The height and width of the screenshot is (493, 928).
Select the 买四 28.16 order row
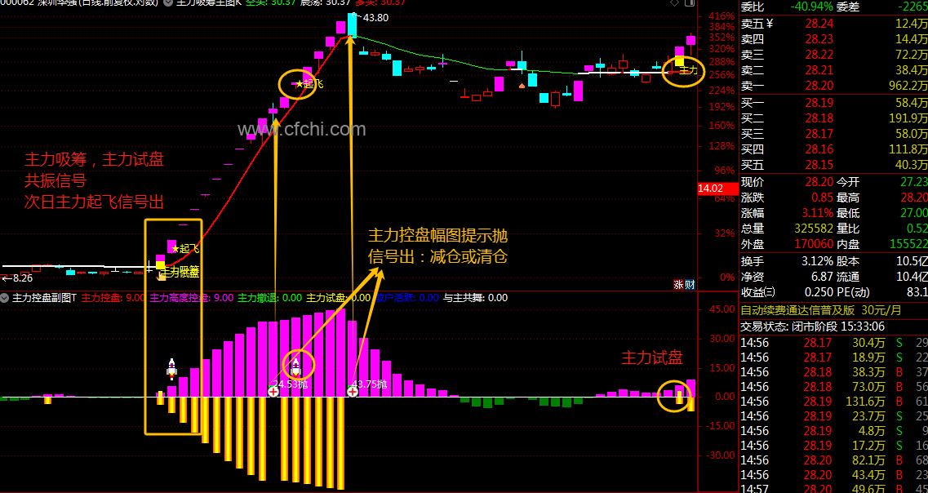(x=834, y=149)
